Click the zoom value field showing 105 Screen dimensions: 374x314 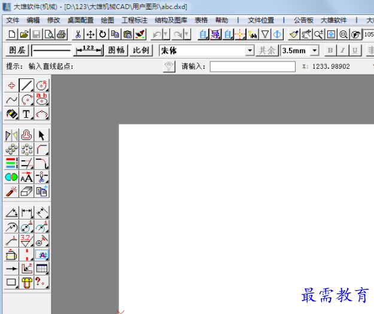coord(369,35)
